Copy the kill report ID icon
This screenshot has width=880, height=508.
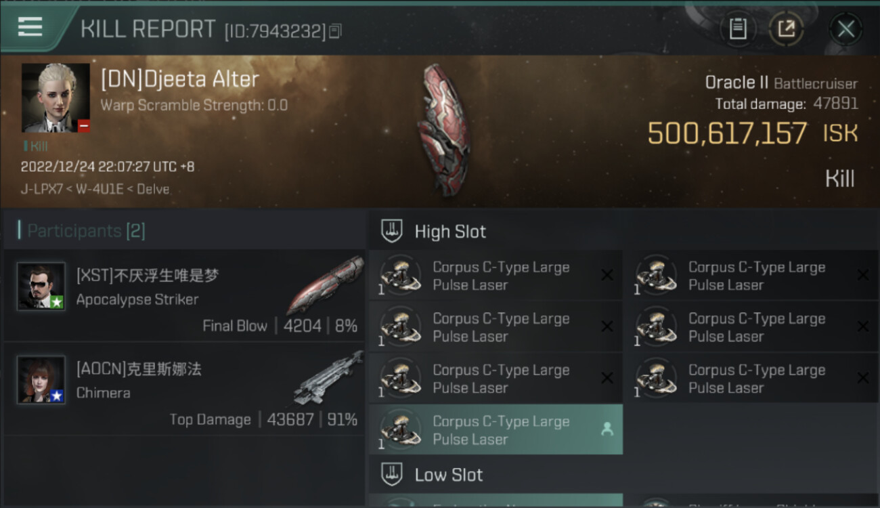click(336, 30)
